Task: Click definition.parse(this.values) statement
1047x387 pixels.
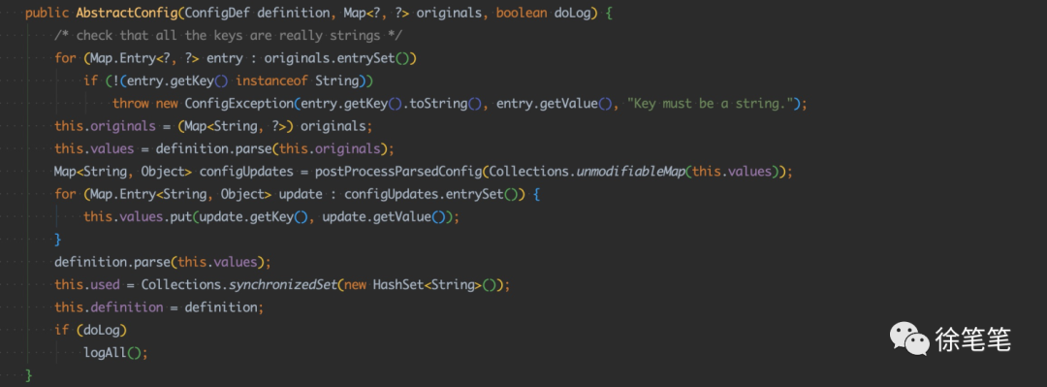Action: [163, 262]
